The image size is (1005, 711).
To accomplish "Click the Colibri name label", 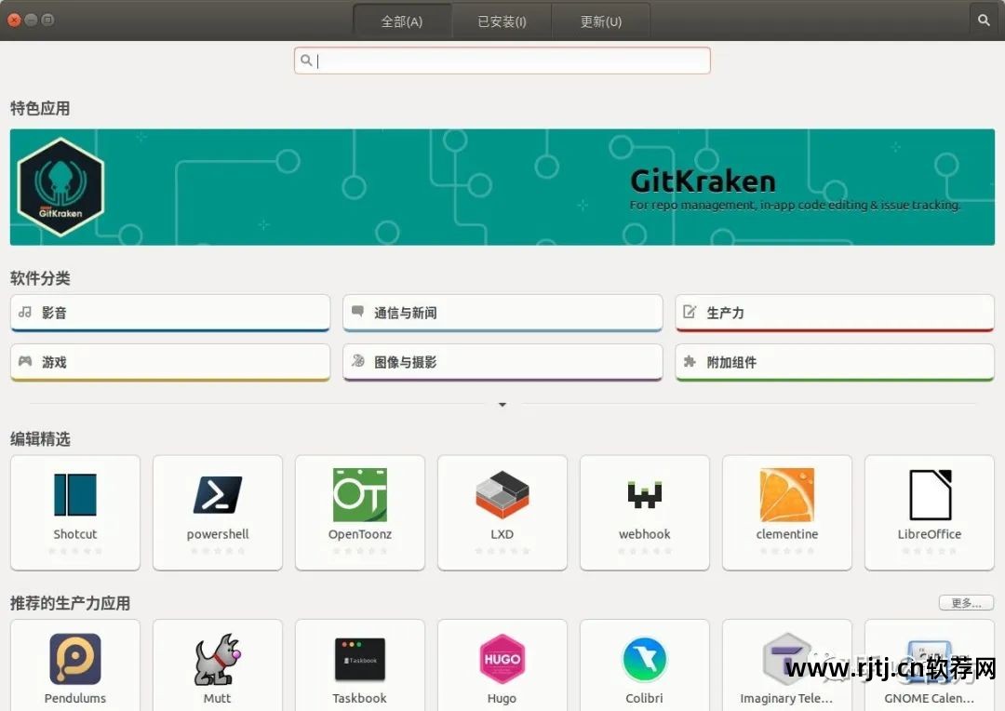I will pyautogui.click(x=644, y=698).
